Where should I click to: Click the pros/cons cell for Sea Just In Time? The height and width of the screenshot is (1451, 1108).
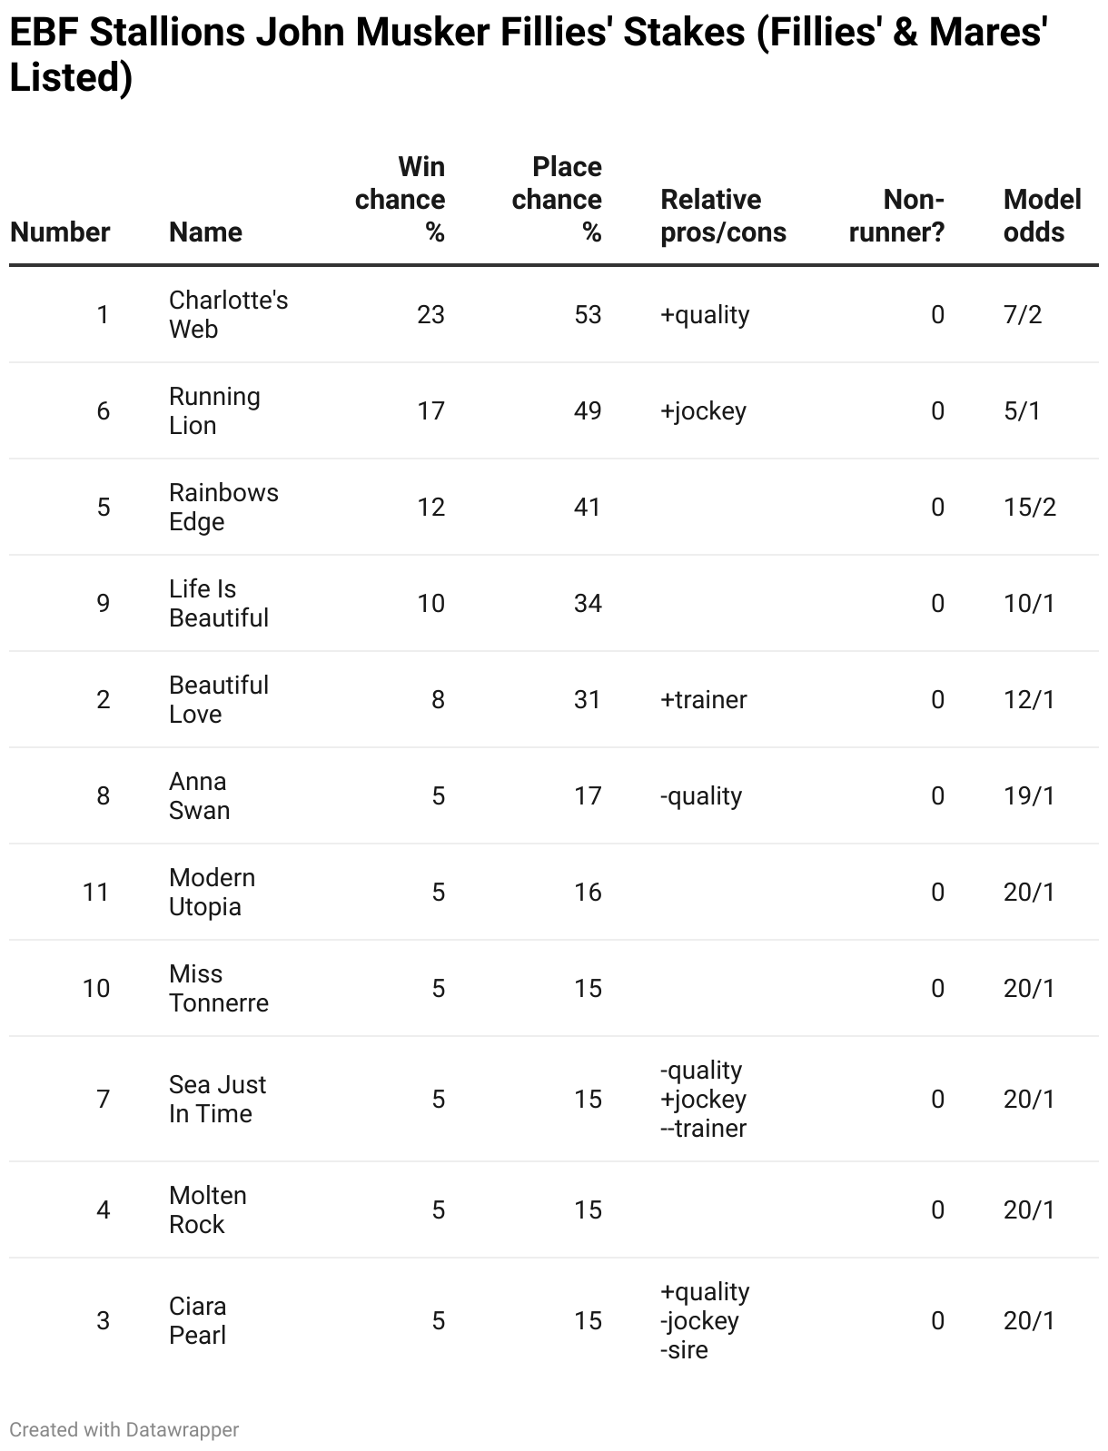(704, 1099)
